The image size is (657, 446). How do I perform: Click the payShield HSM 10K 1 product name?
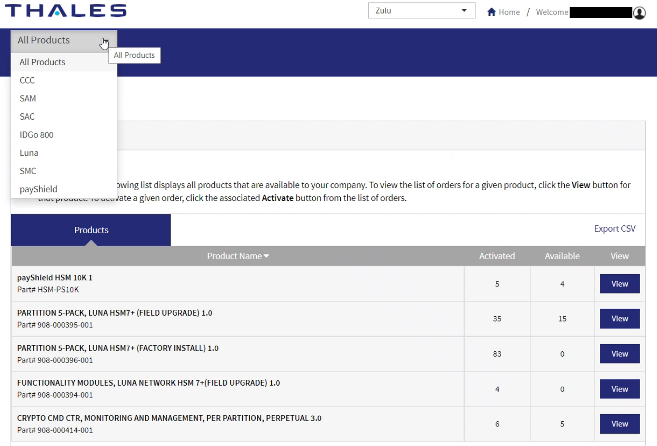[55, 278]
